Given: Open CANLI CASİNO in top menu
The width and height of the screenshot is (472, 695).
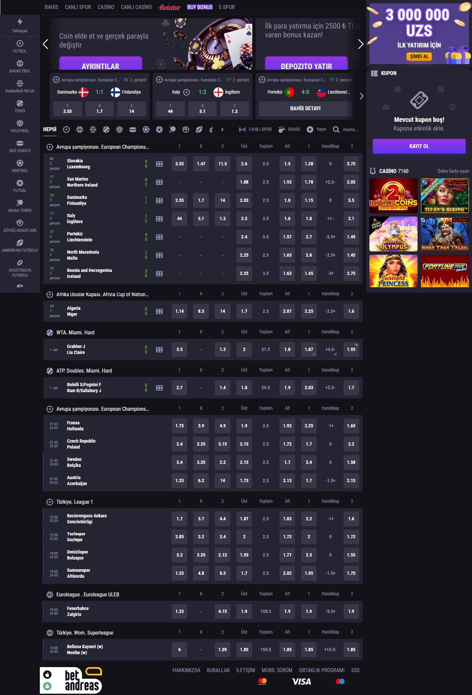Looking at the screenshot, I should point(136,7).
